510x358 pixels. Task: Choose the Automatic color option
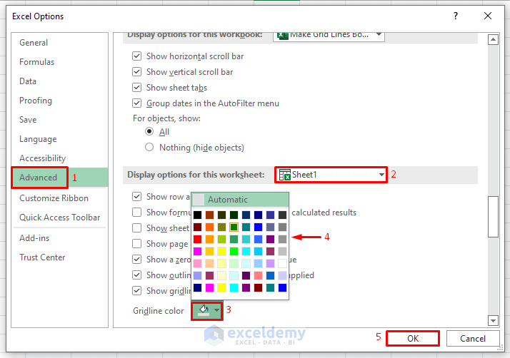coord(240,200)
